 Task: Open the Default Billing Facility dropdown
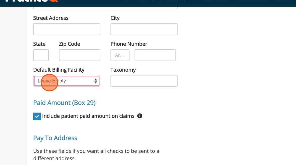[67, 81]
